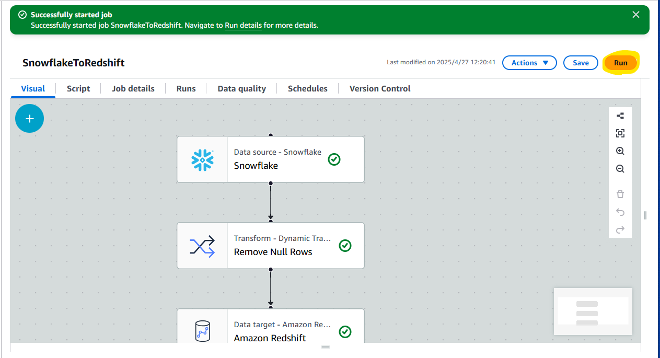Click the SnowflakeToRedshift job title
The height and width of the screenshot is (358, 660).
pyautogui.click(x=74, y=63)
